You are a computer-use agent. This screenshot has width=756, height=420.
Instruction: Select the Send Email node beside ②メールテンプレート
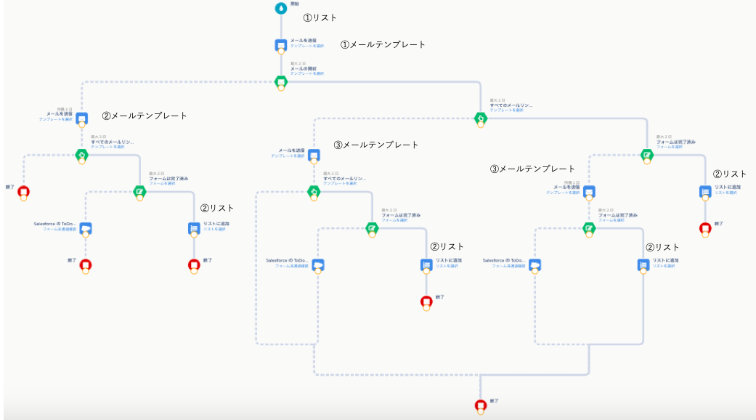[82, 118]
